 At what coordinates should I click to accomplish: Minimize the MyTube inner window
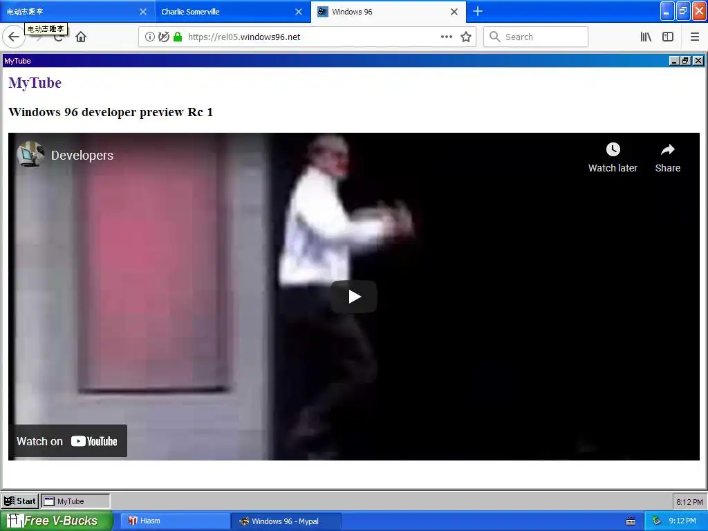tap(674, 61)
